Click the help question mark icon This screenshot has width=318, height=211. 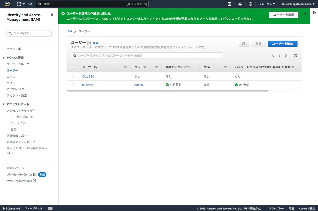[250, 4]
